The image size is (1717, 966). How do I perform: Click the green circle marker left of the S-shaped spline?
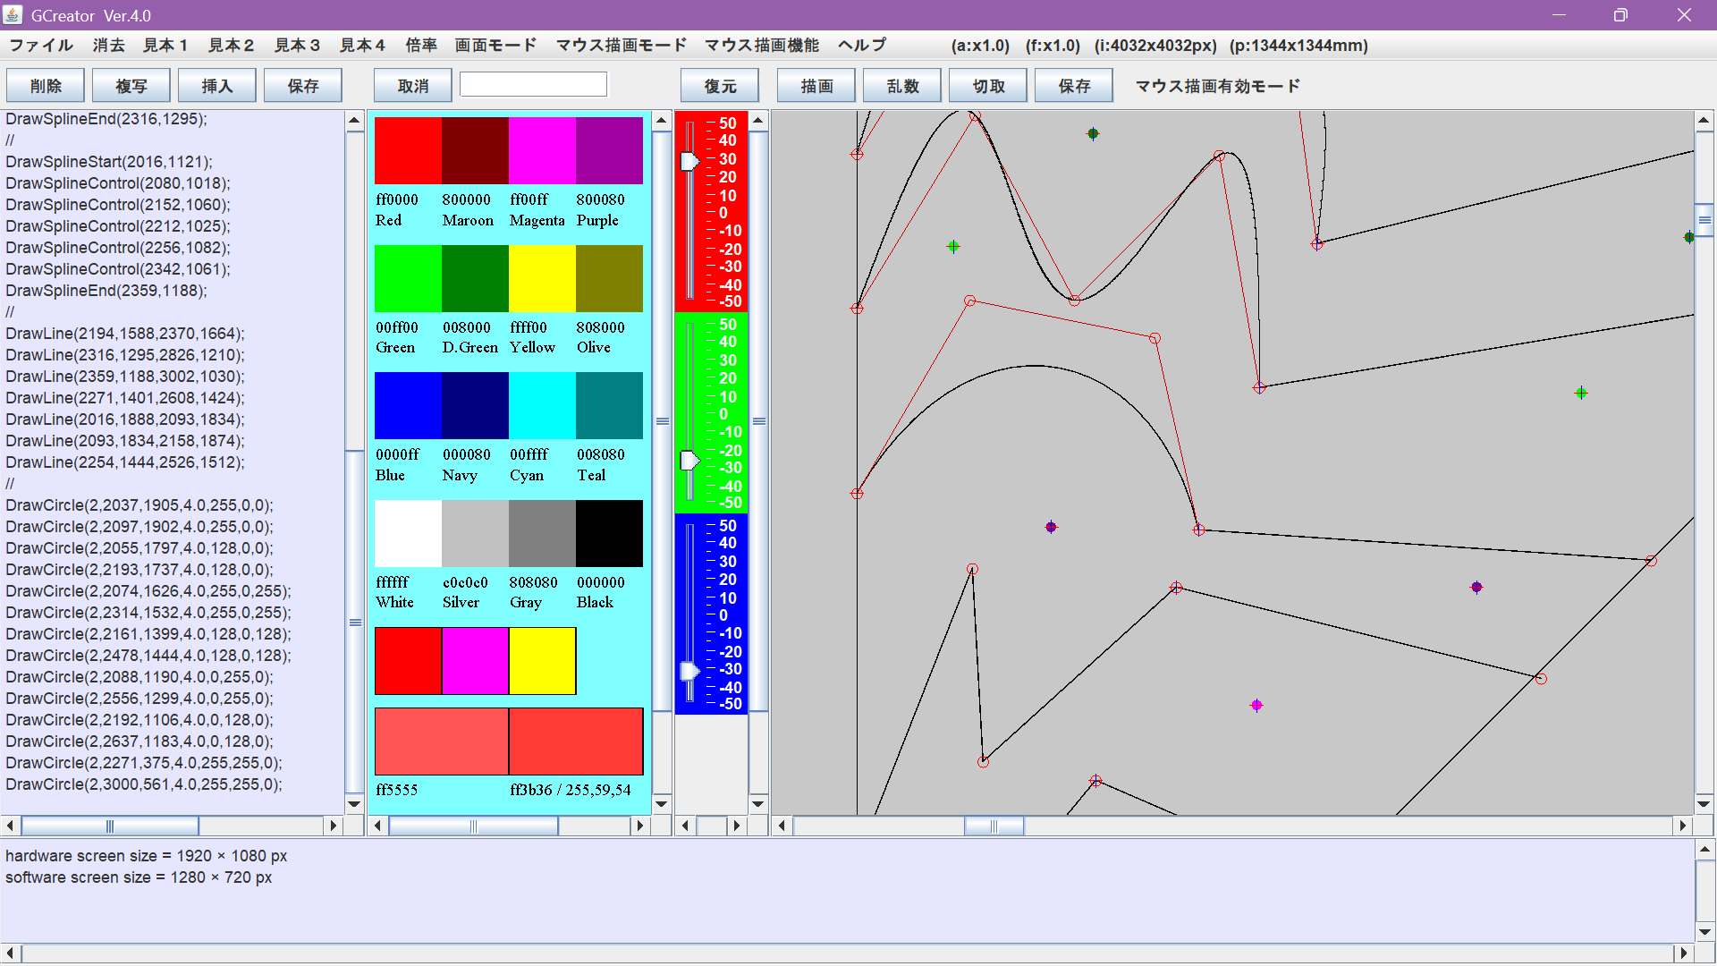(953, 246)
